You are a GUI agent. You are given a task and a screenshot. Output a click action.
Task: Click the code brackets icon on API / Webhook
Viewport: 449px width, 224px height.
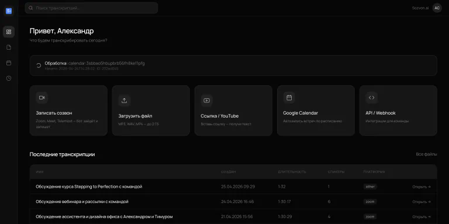pyautogui.click(x=372, y=98)
